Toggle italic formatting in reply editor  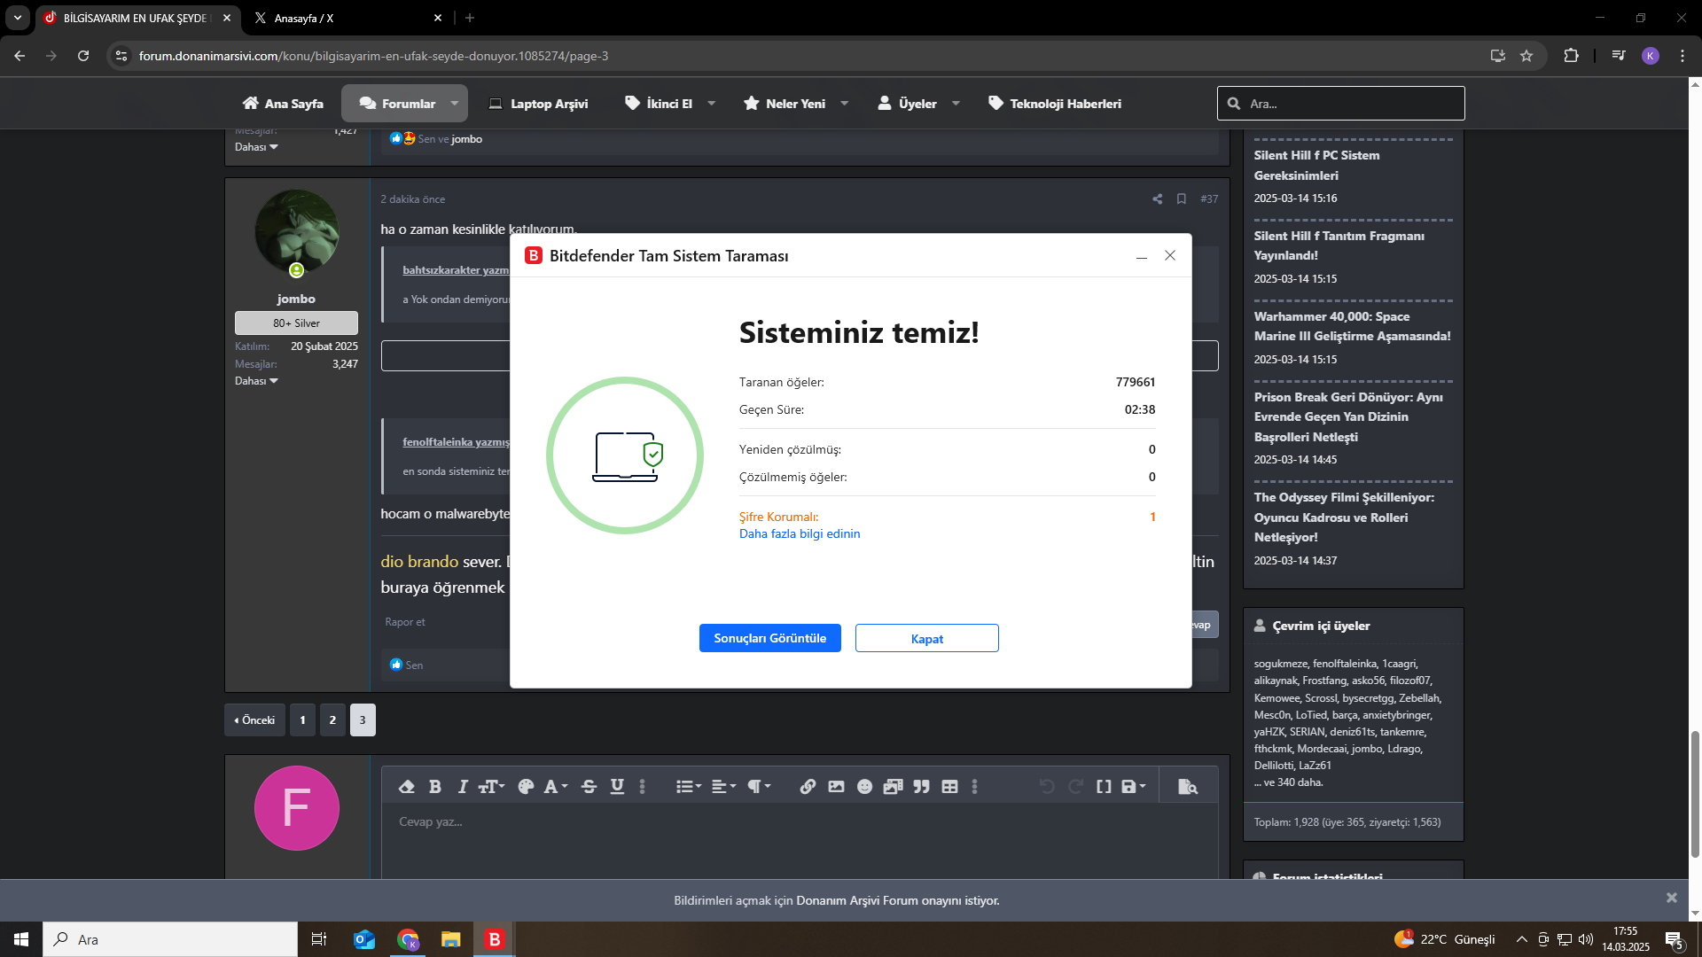[x=462, y=787]
